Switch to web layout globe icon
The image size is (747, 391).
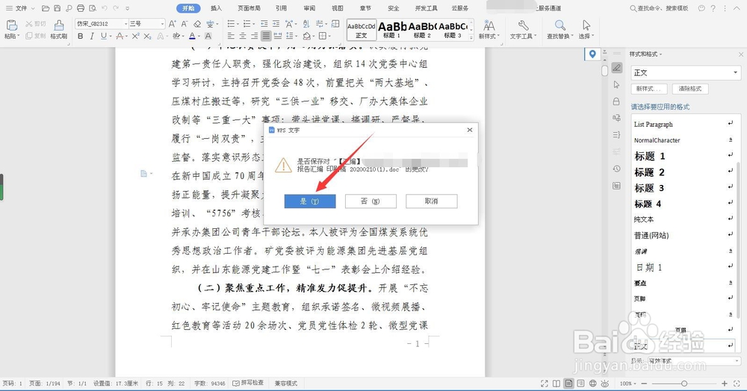tap(592, 384)
